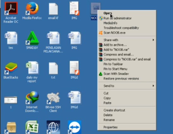Click Pin to Taskbar
Viewport: 173px width, 134px height.
pos(127,64)
